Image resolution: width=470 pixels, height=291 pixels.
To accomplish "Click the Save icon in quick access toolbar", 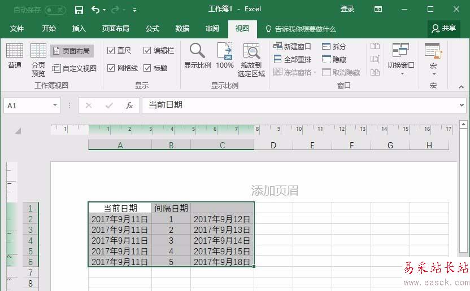I will click(x=79, y=10).
